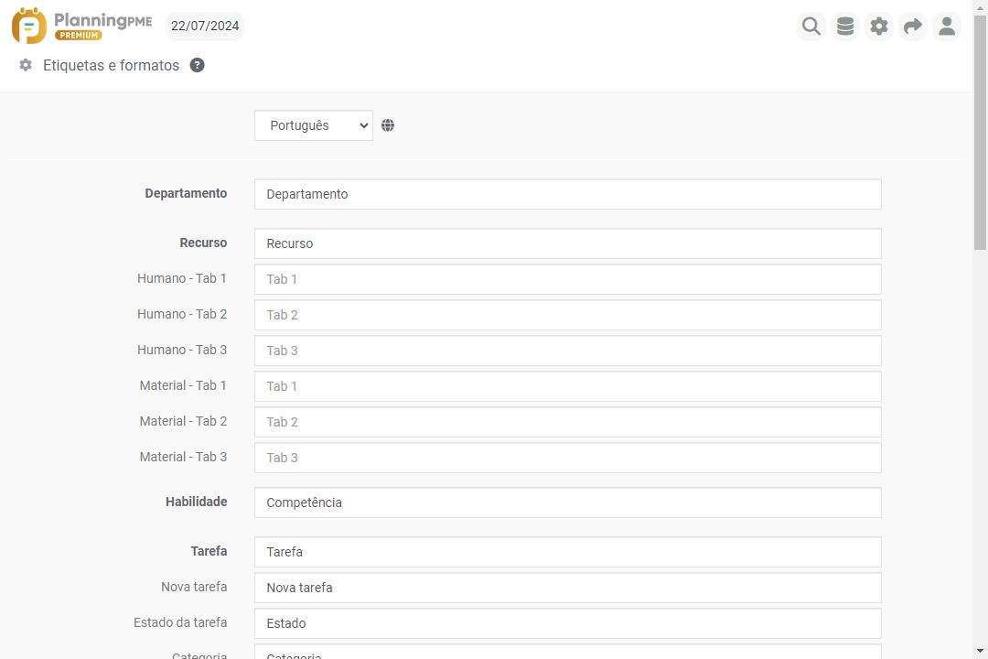
Task: Focus the Humano - Tab 2 field
Action: point(568,315)
